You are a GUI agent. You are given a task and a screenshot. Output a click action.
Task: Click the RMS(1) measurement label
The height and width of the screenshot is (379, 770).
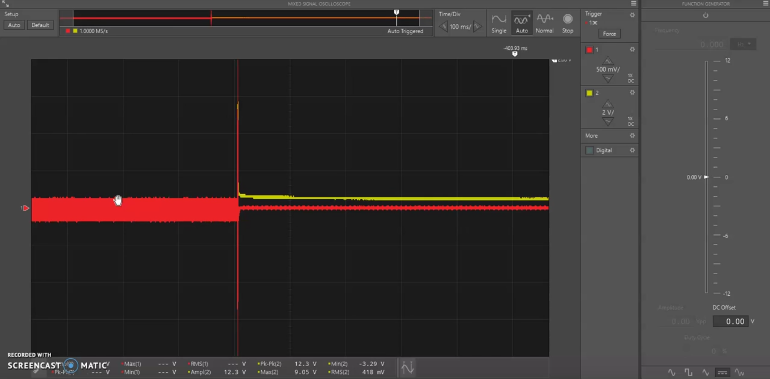click(x=199, y=364)
